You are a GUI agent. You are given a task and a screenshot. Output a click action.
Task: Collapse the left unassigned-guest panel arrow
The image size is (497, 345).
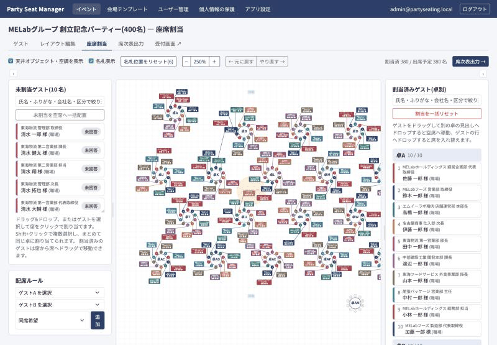pyautogui.click(x=13, y=73)
